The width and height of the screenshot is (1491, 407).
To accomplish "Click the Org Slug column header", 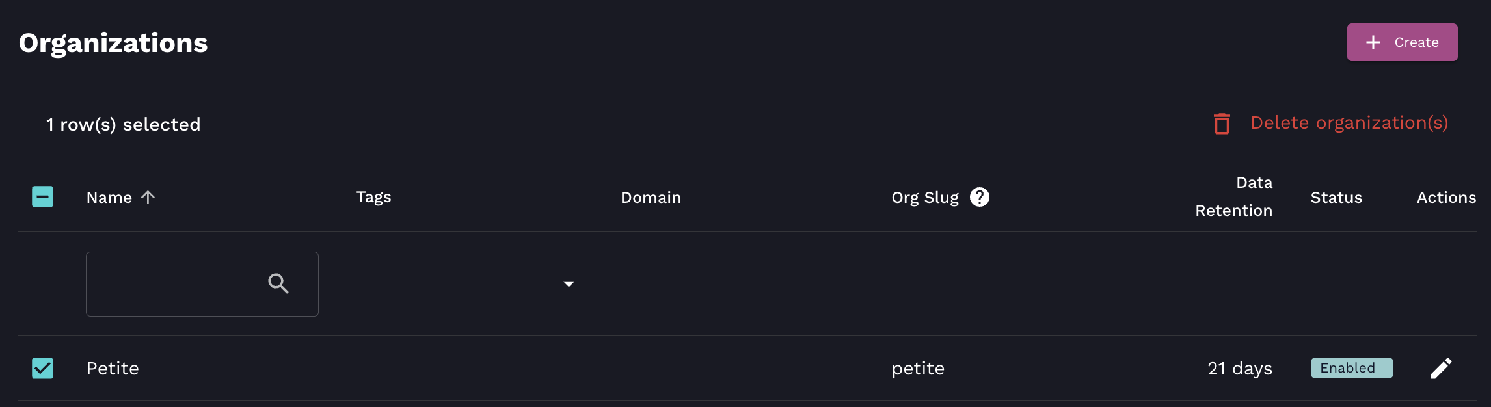I will pos(924,197).
